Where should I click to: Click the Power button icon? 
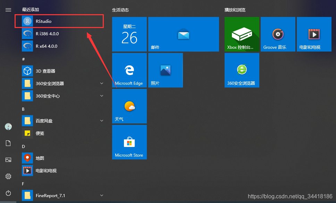(x=8, y=193)
